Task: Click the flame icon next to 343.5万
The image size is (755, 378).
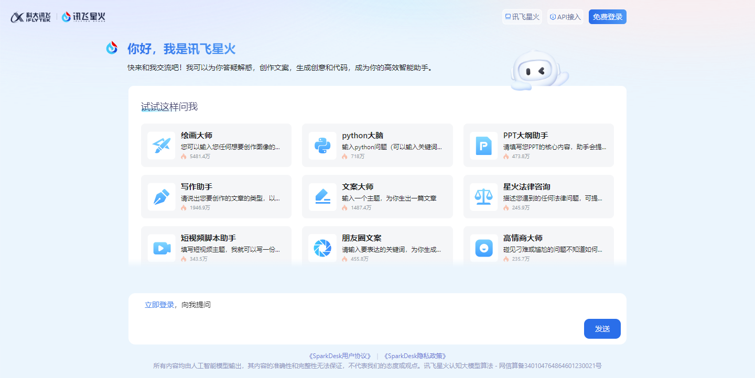Action: point(184,259)
